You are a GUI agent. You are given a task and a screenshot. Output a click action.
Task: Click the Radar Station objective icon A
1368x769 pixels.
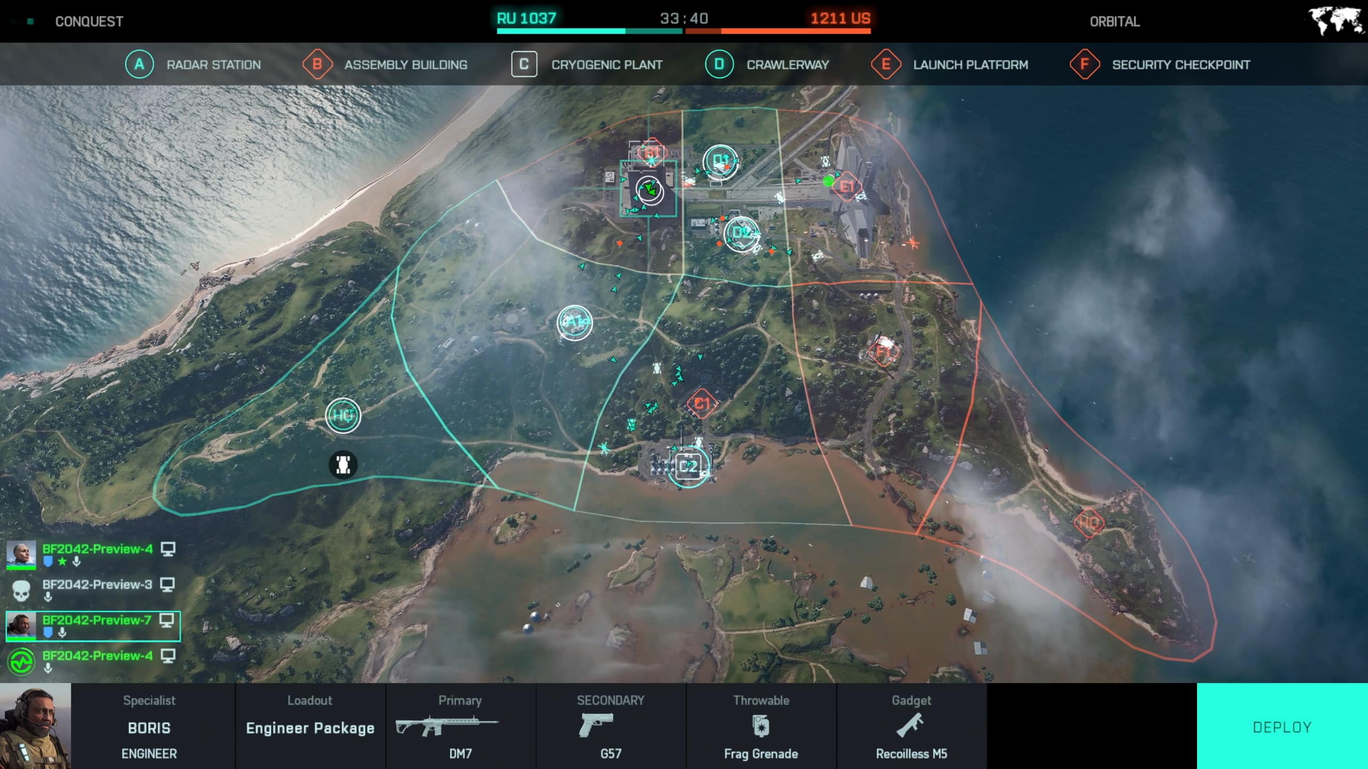click(x=576, y=322)
